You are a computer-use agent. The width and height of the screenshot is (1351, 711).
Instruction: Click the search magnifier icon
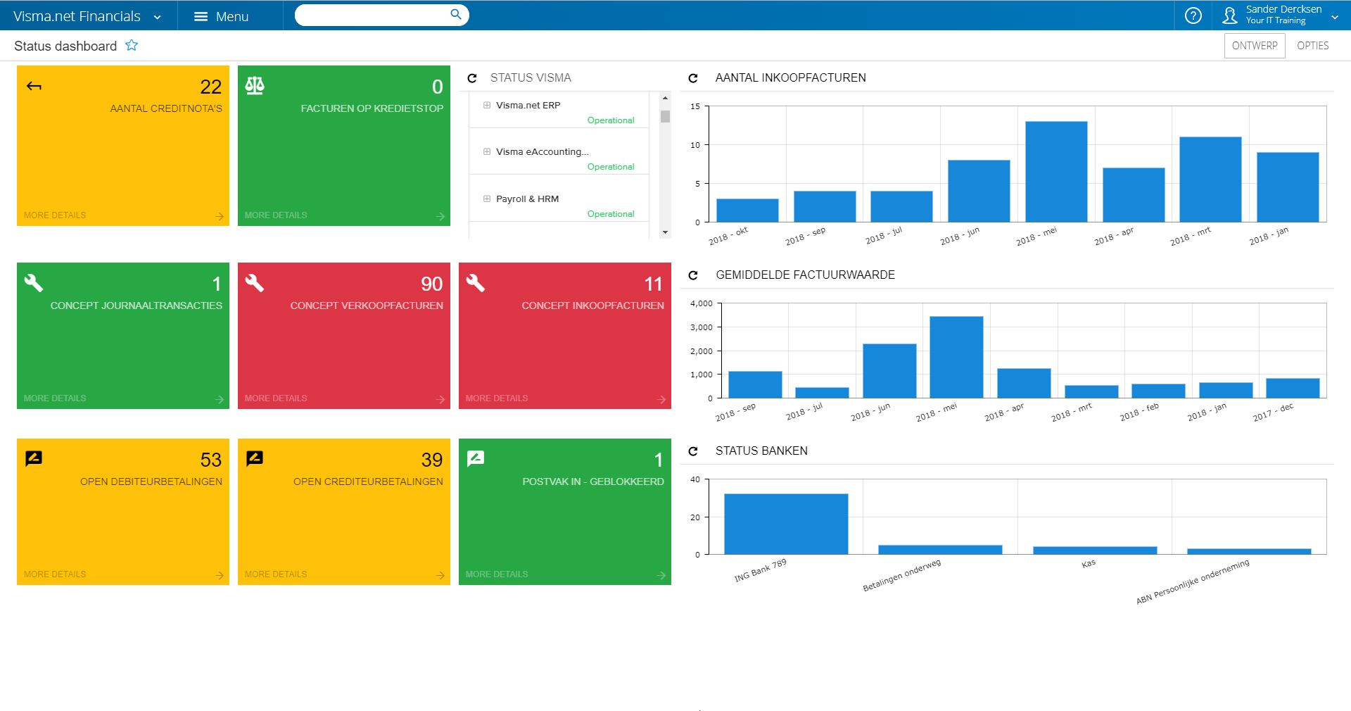(x=455, y=14)
